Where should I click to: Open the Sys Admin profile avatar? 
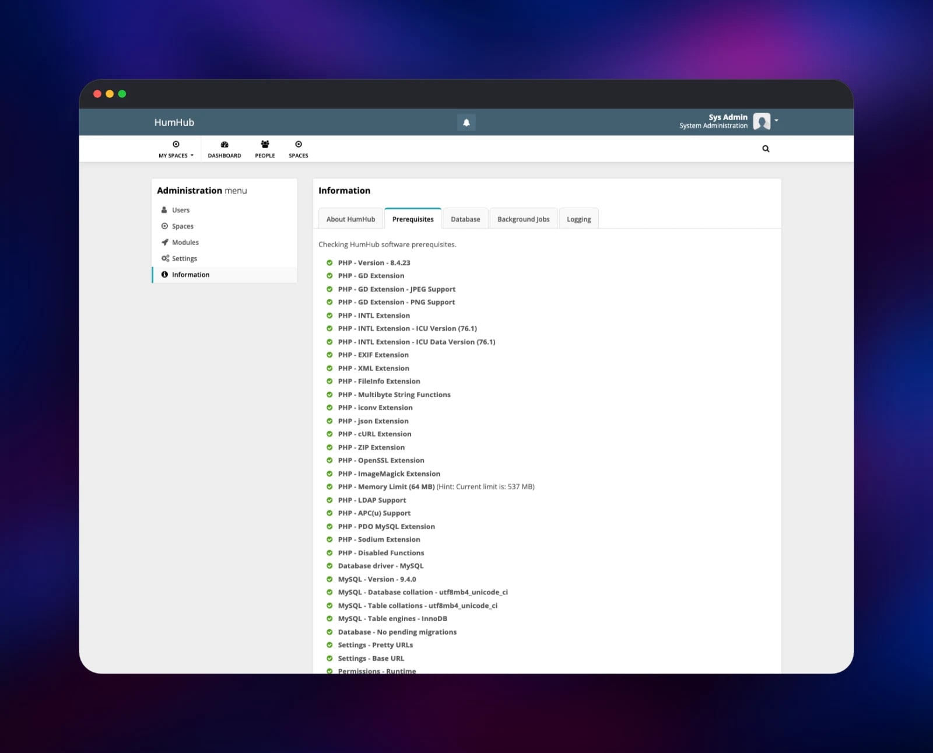point(762,121)
